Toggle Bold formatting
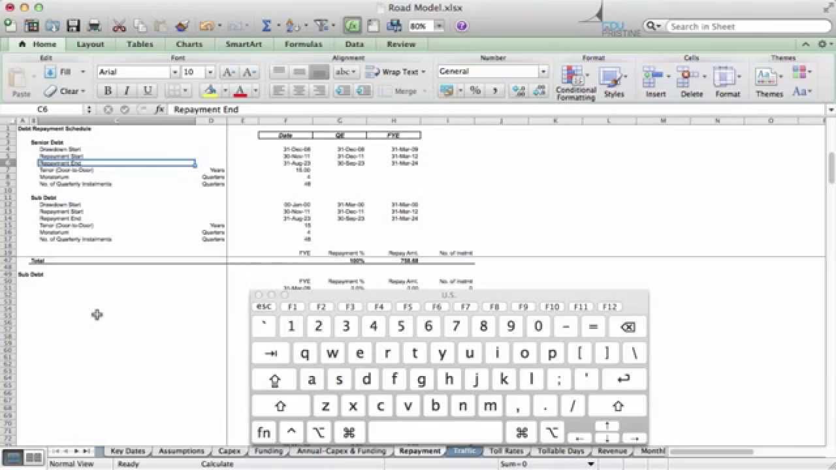Viewport: 836px width, 470px height. (108, 91)
